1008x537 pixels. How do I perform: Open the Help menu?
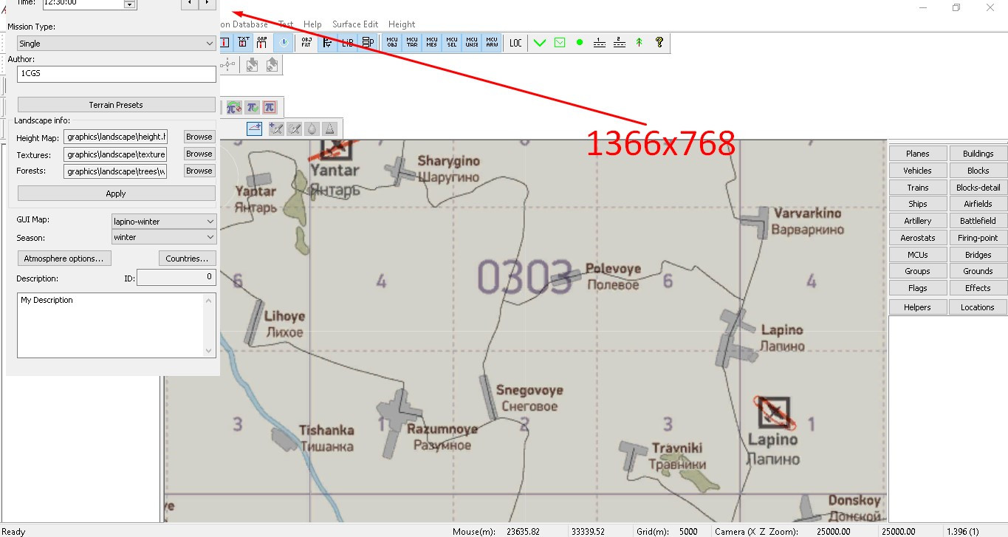[312, 24]
